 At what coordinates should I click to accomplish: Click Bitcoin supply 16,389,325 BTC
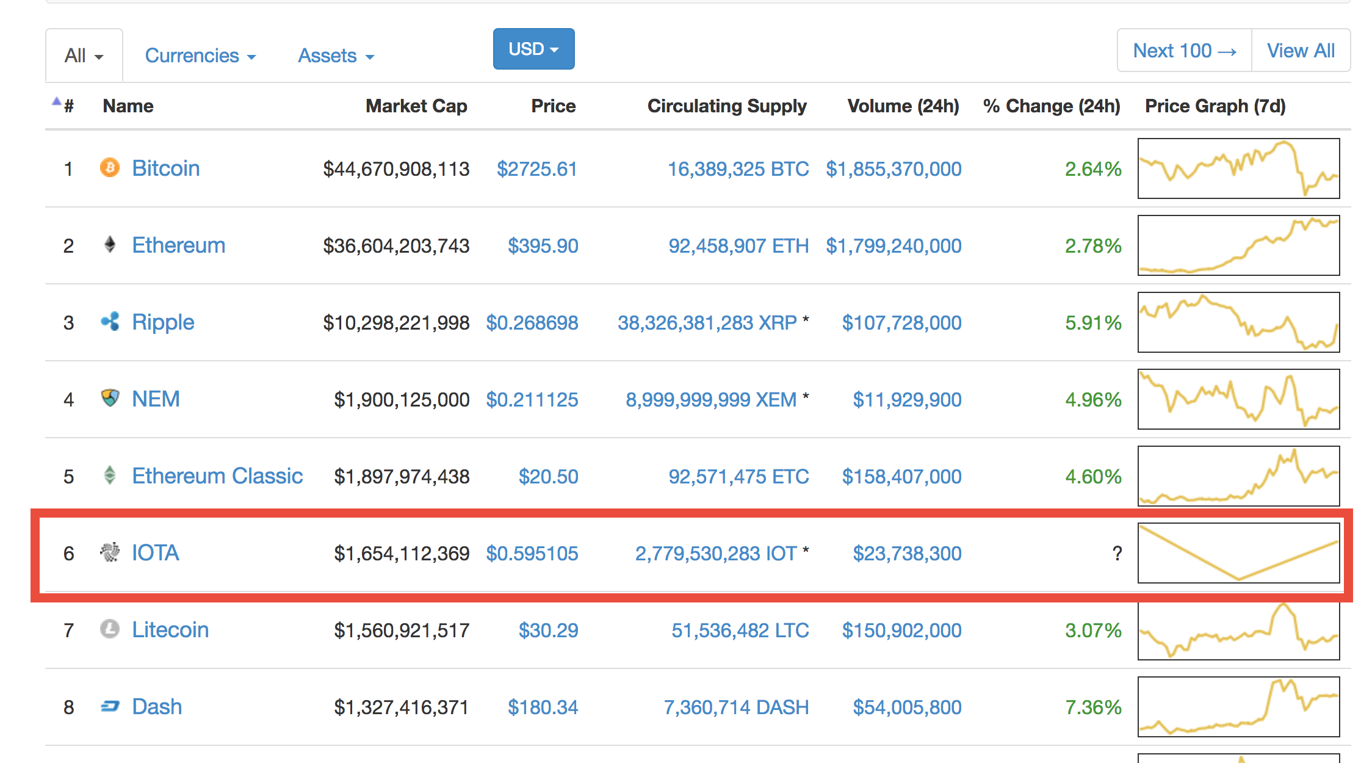pyautogui.click(x=738, y=169)
